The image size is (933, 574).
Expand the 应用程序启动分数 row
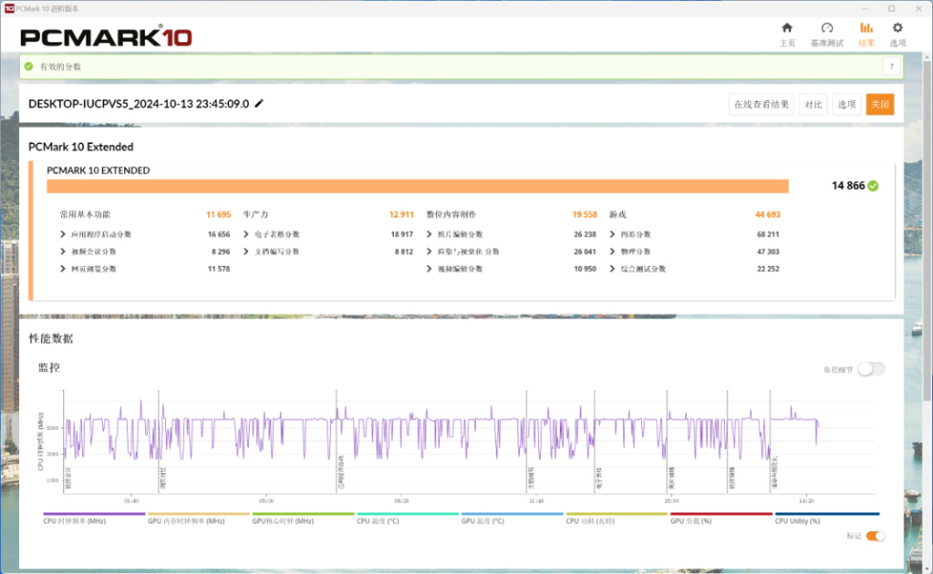click(144, 235)
